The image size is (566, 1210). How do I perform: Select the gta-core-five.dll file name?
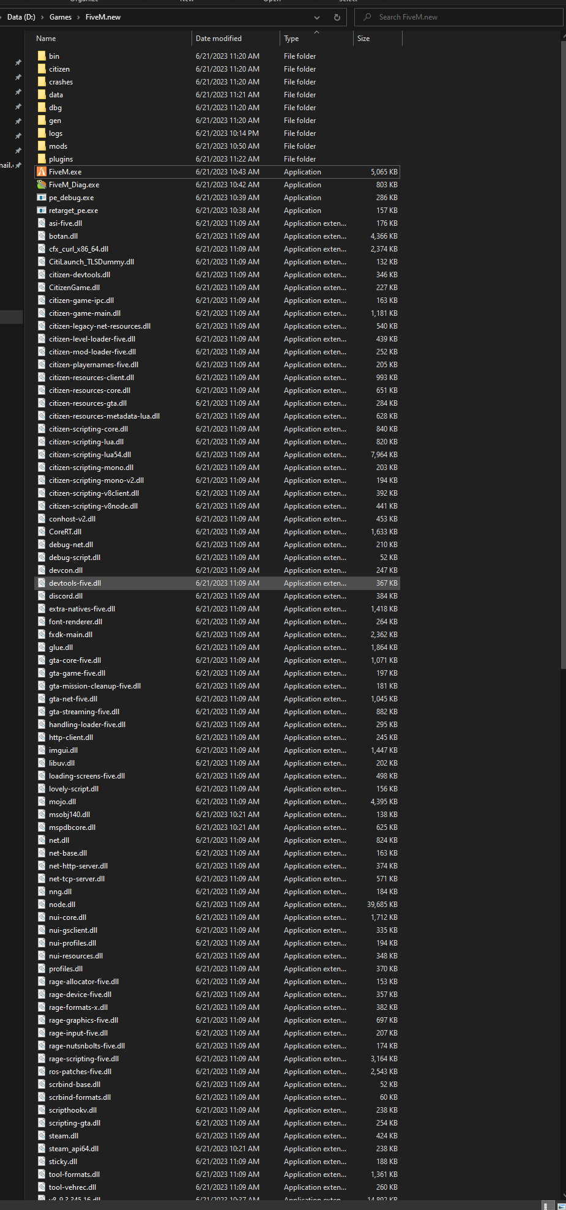(75, 660)
